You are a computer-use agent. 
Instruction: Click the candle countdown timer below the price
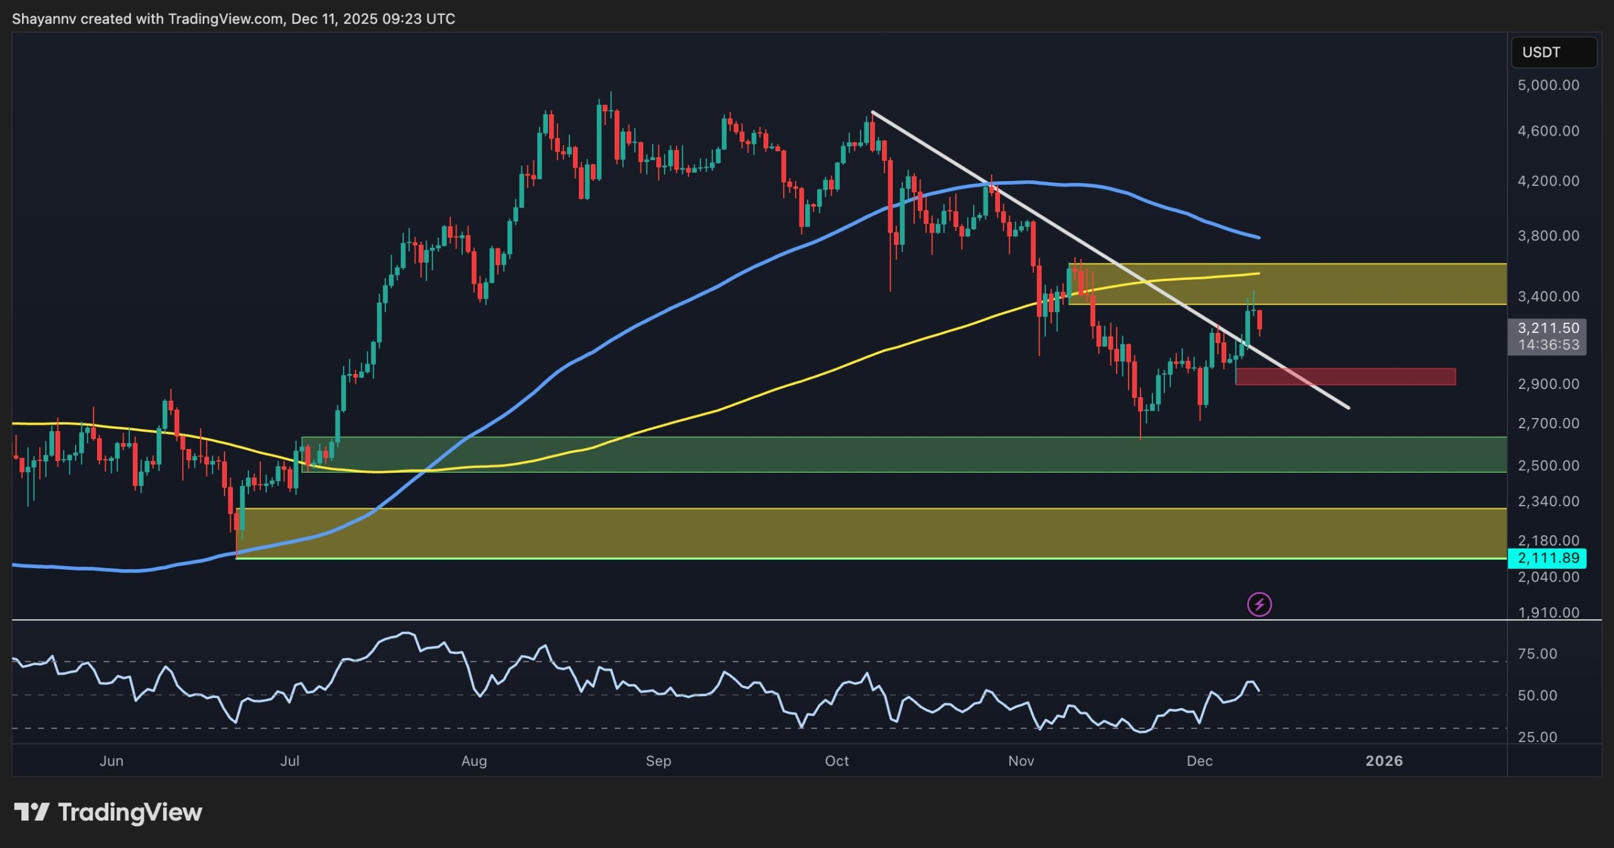[x=1548, y=344]
